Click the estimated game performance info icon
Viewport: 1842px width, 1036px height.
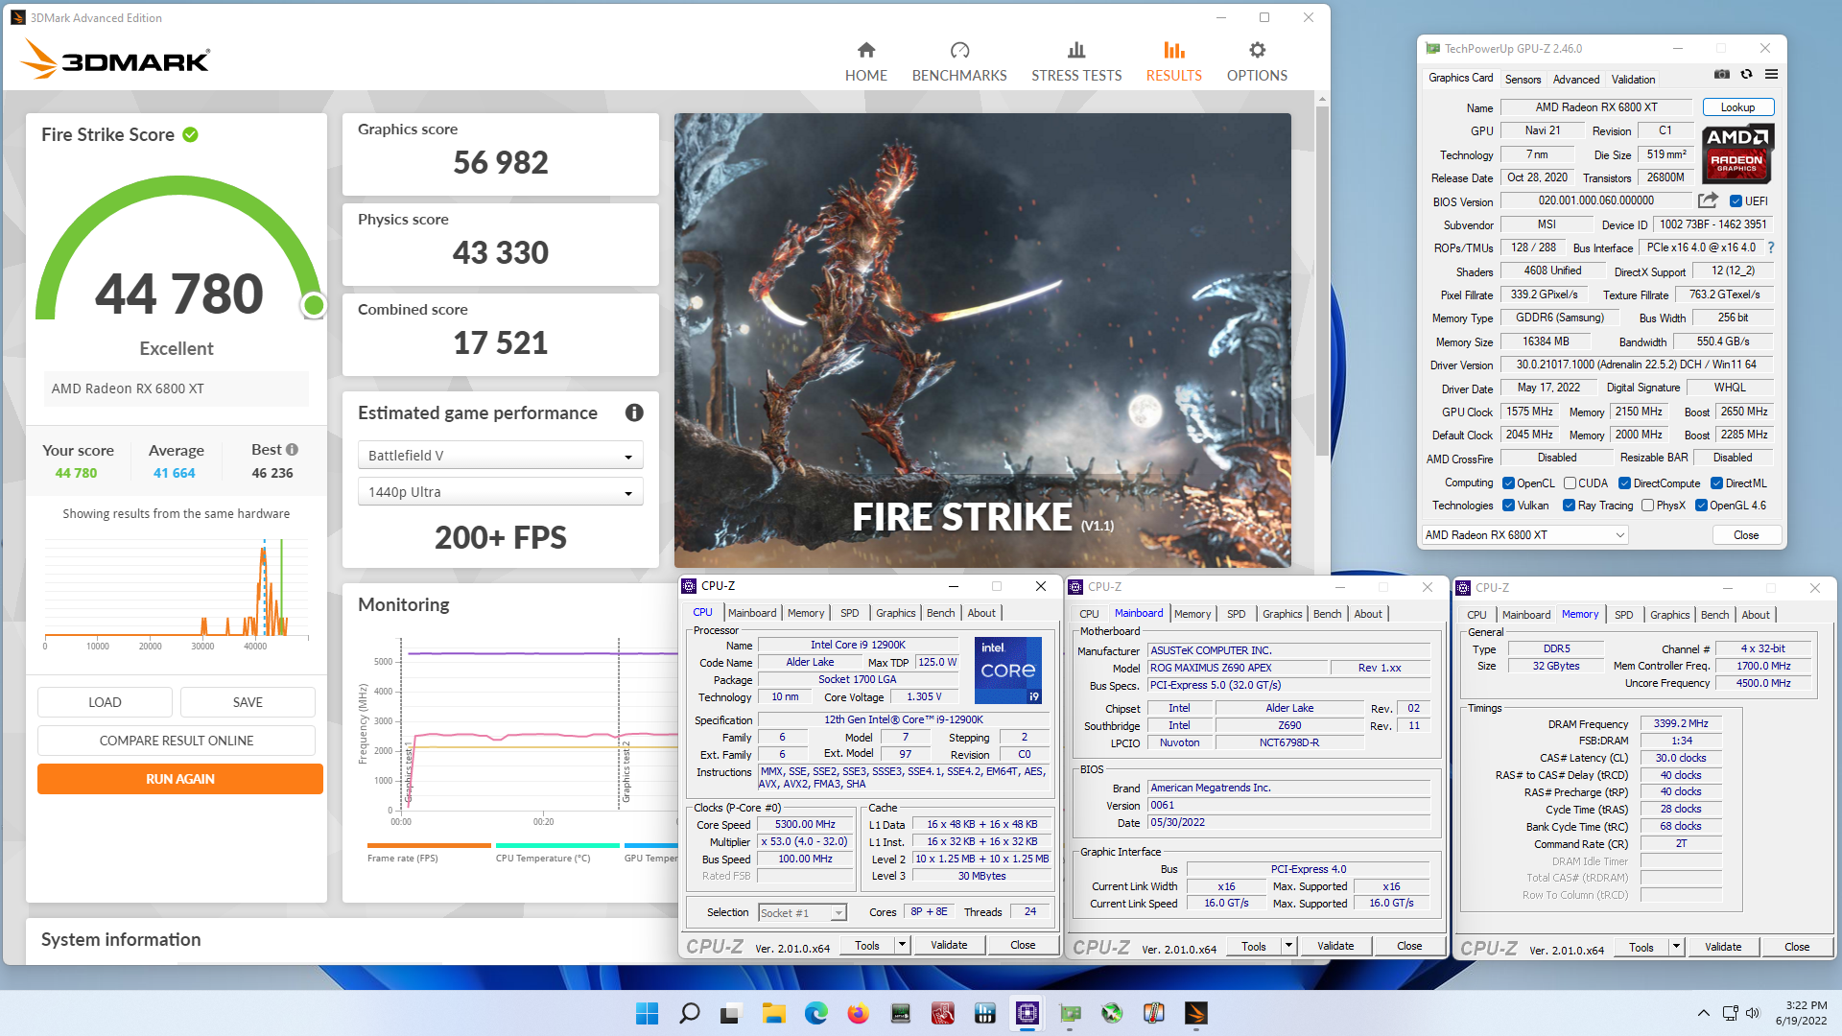tap(634, 412)
